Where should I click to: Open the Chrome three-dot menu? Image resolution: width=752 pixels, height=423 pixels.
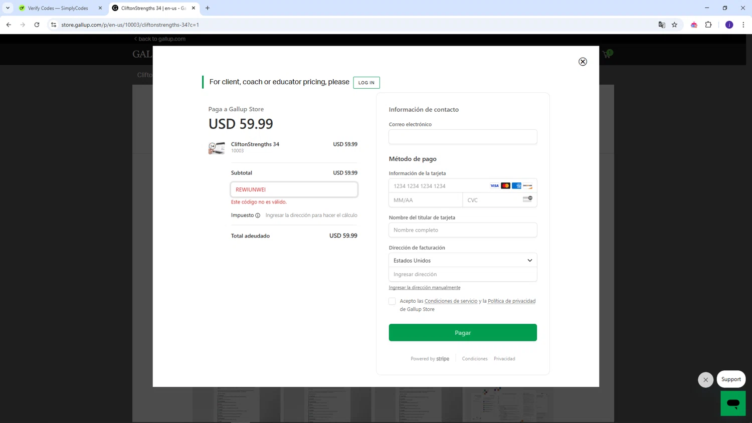pos(743,25)
